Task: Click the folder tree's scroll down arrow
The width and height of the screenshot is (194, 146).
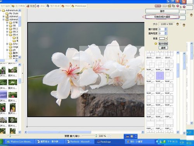Action: pyautogui.click(x=20, y=57)
